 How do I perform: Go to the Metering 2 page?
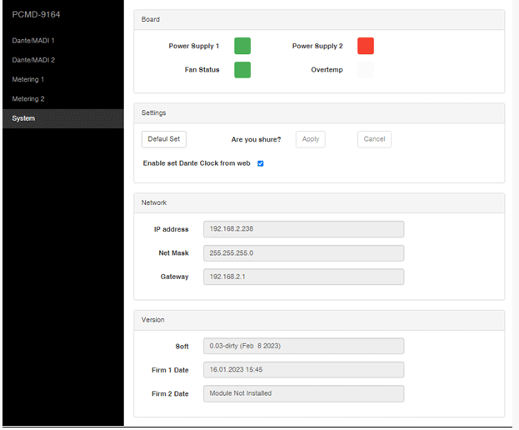28,99
